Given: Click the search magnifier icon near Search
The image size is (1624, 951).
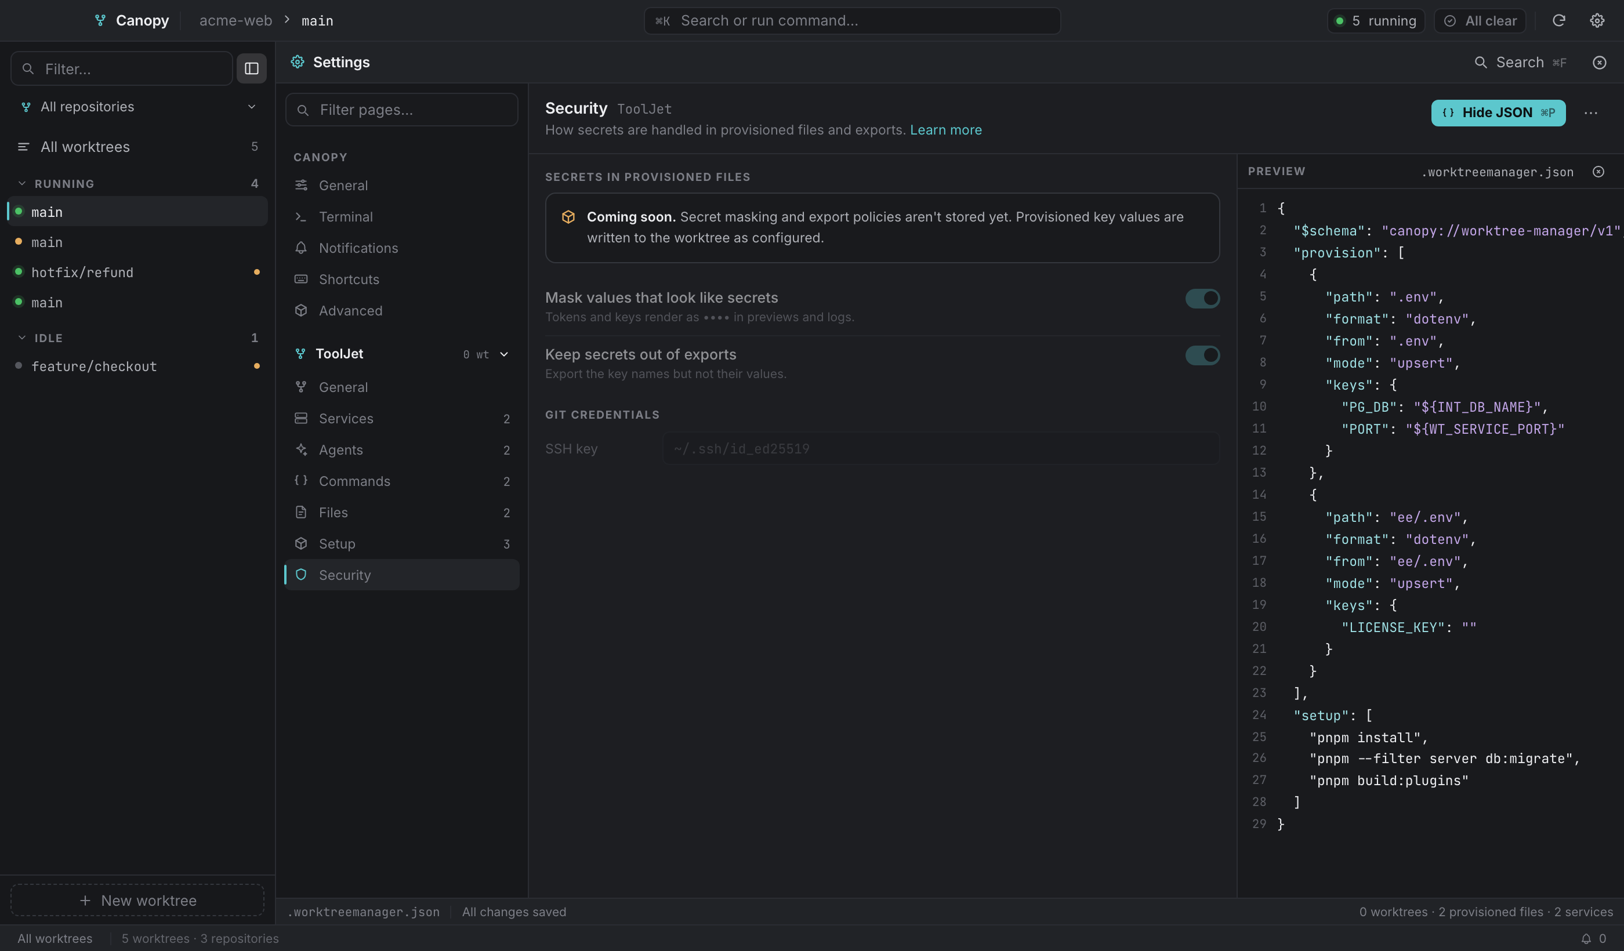Looking at the screenshot, I should [x=1481, y=63].
